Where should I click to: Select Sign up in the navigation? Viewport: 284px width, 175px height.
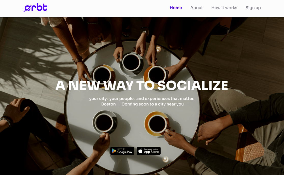coord(253,8)
